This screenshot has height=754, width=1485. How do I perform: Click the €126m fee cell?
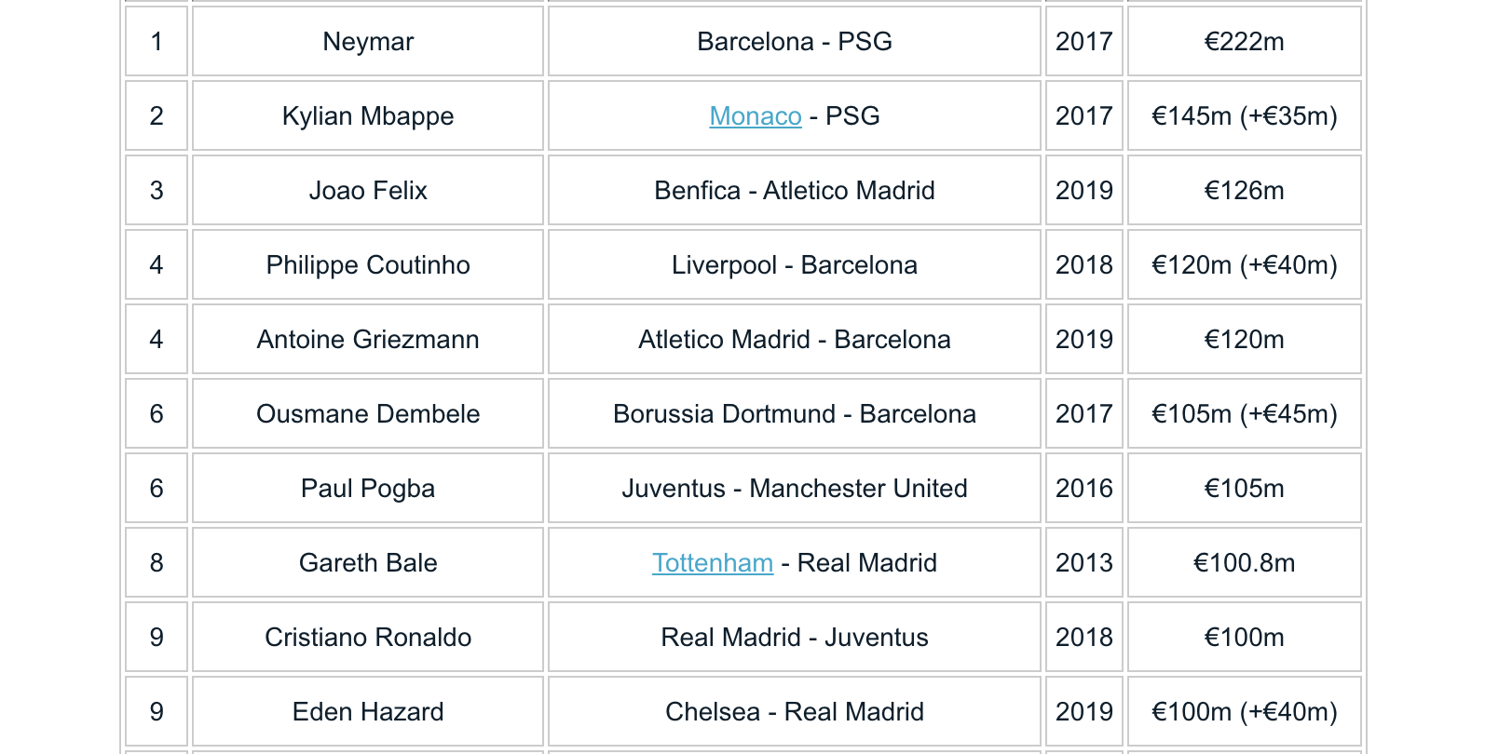coord(1245,190)
